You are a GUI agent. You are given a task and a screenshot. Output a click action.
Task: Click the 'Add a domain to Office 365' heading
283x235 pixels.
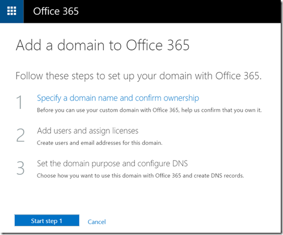[103, 45]
